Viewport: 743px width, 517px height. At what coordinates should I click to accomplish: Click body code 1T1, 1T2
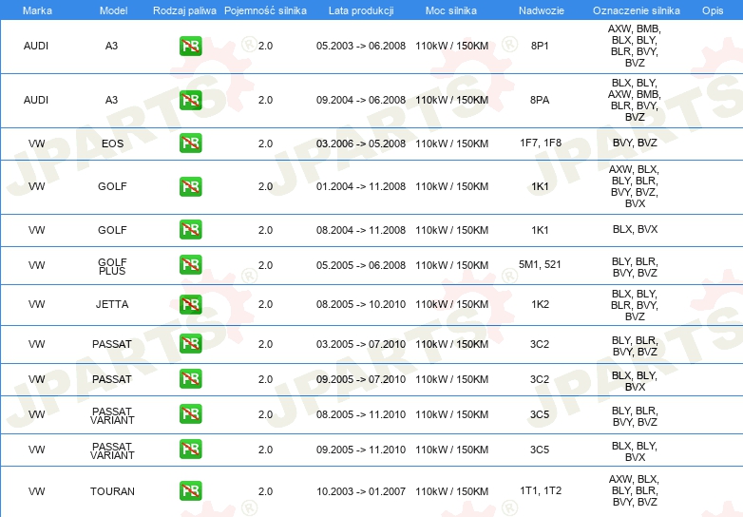click(x=541, y=490)
